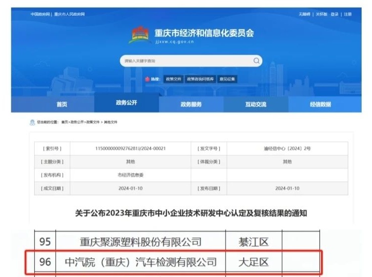Click the jjxxw.cq.gov.cn site address text

(175, 42)
